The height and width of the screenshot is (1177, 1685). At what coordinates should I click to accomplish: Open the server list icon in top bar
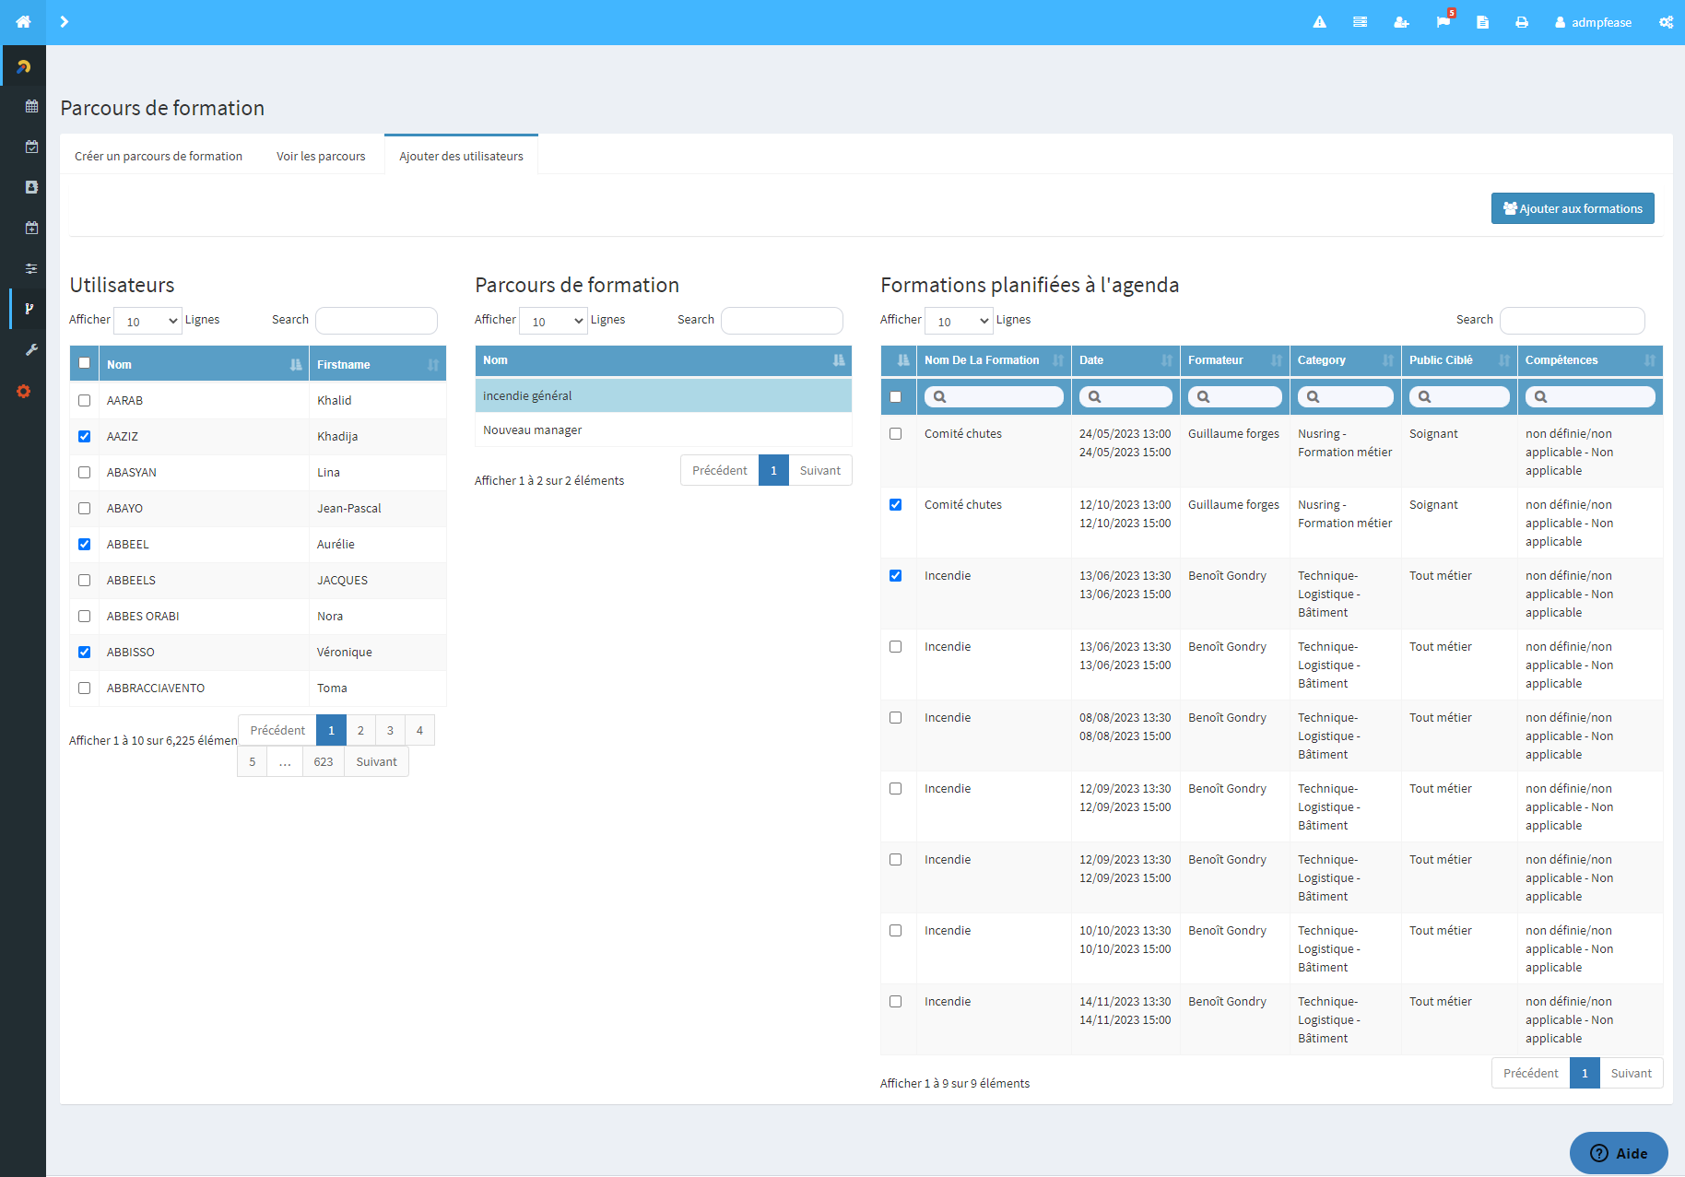coord(1360,22)
